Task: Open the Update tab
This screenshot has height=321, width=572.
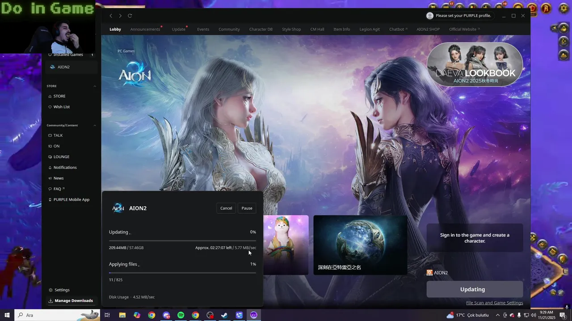Action: coord(179,29)
